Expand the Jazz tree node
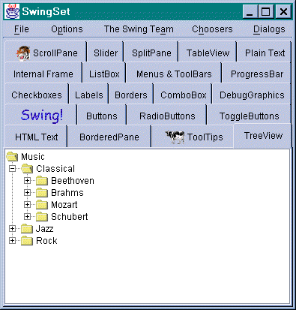The height and width of the screenshot is (310, 296). 12,229
